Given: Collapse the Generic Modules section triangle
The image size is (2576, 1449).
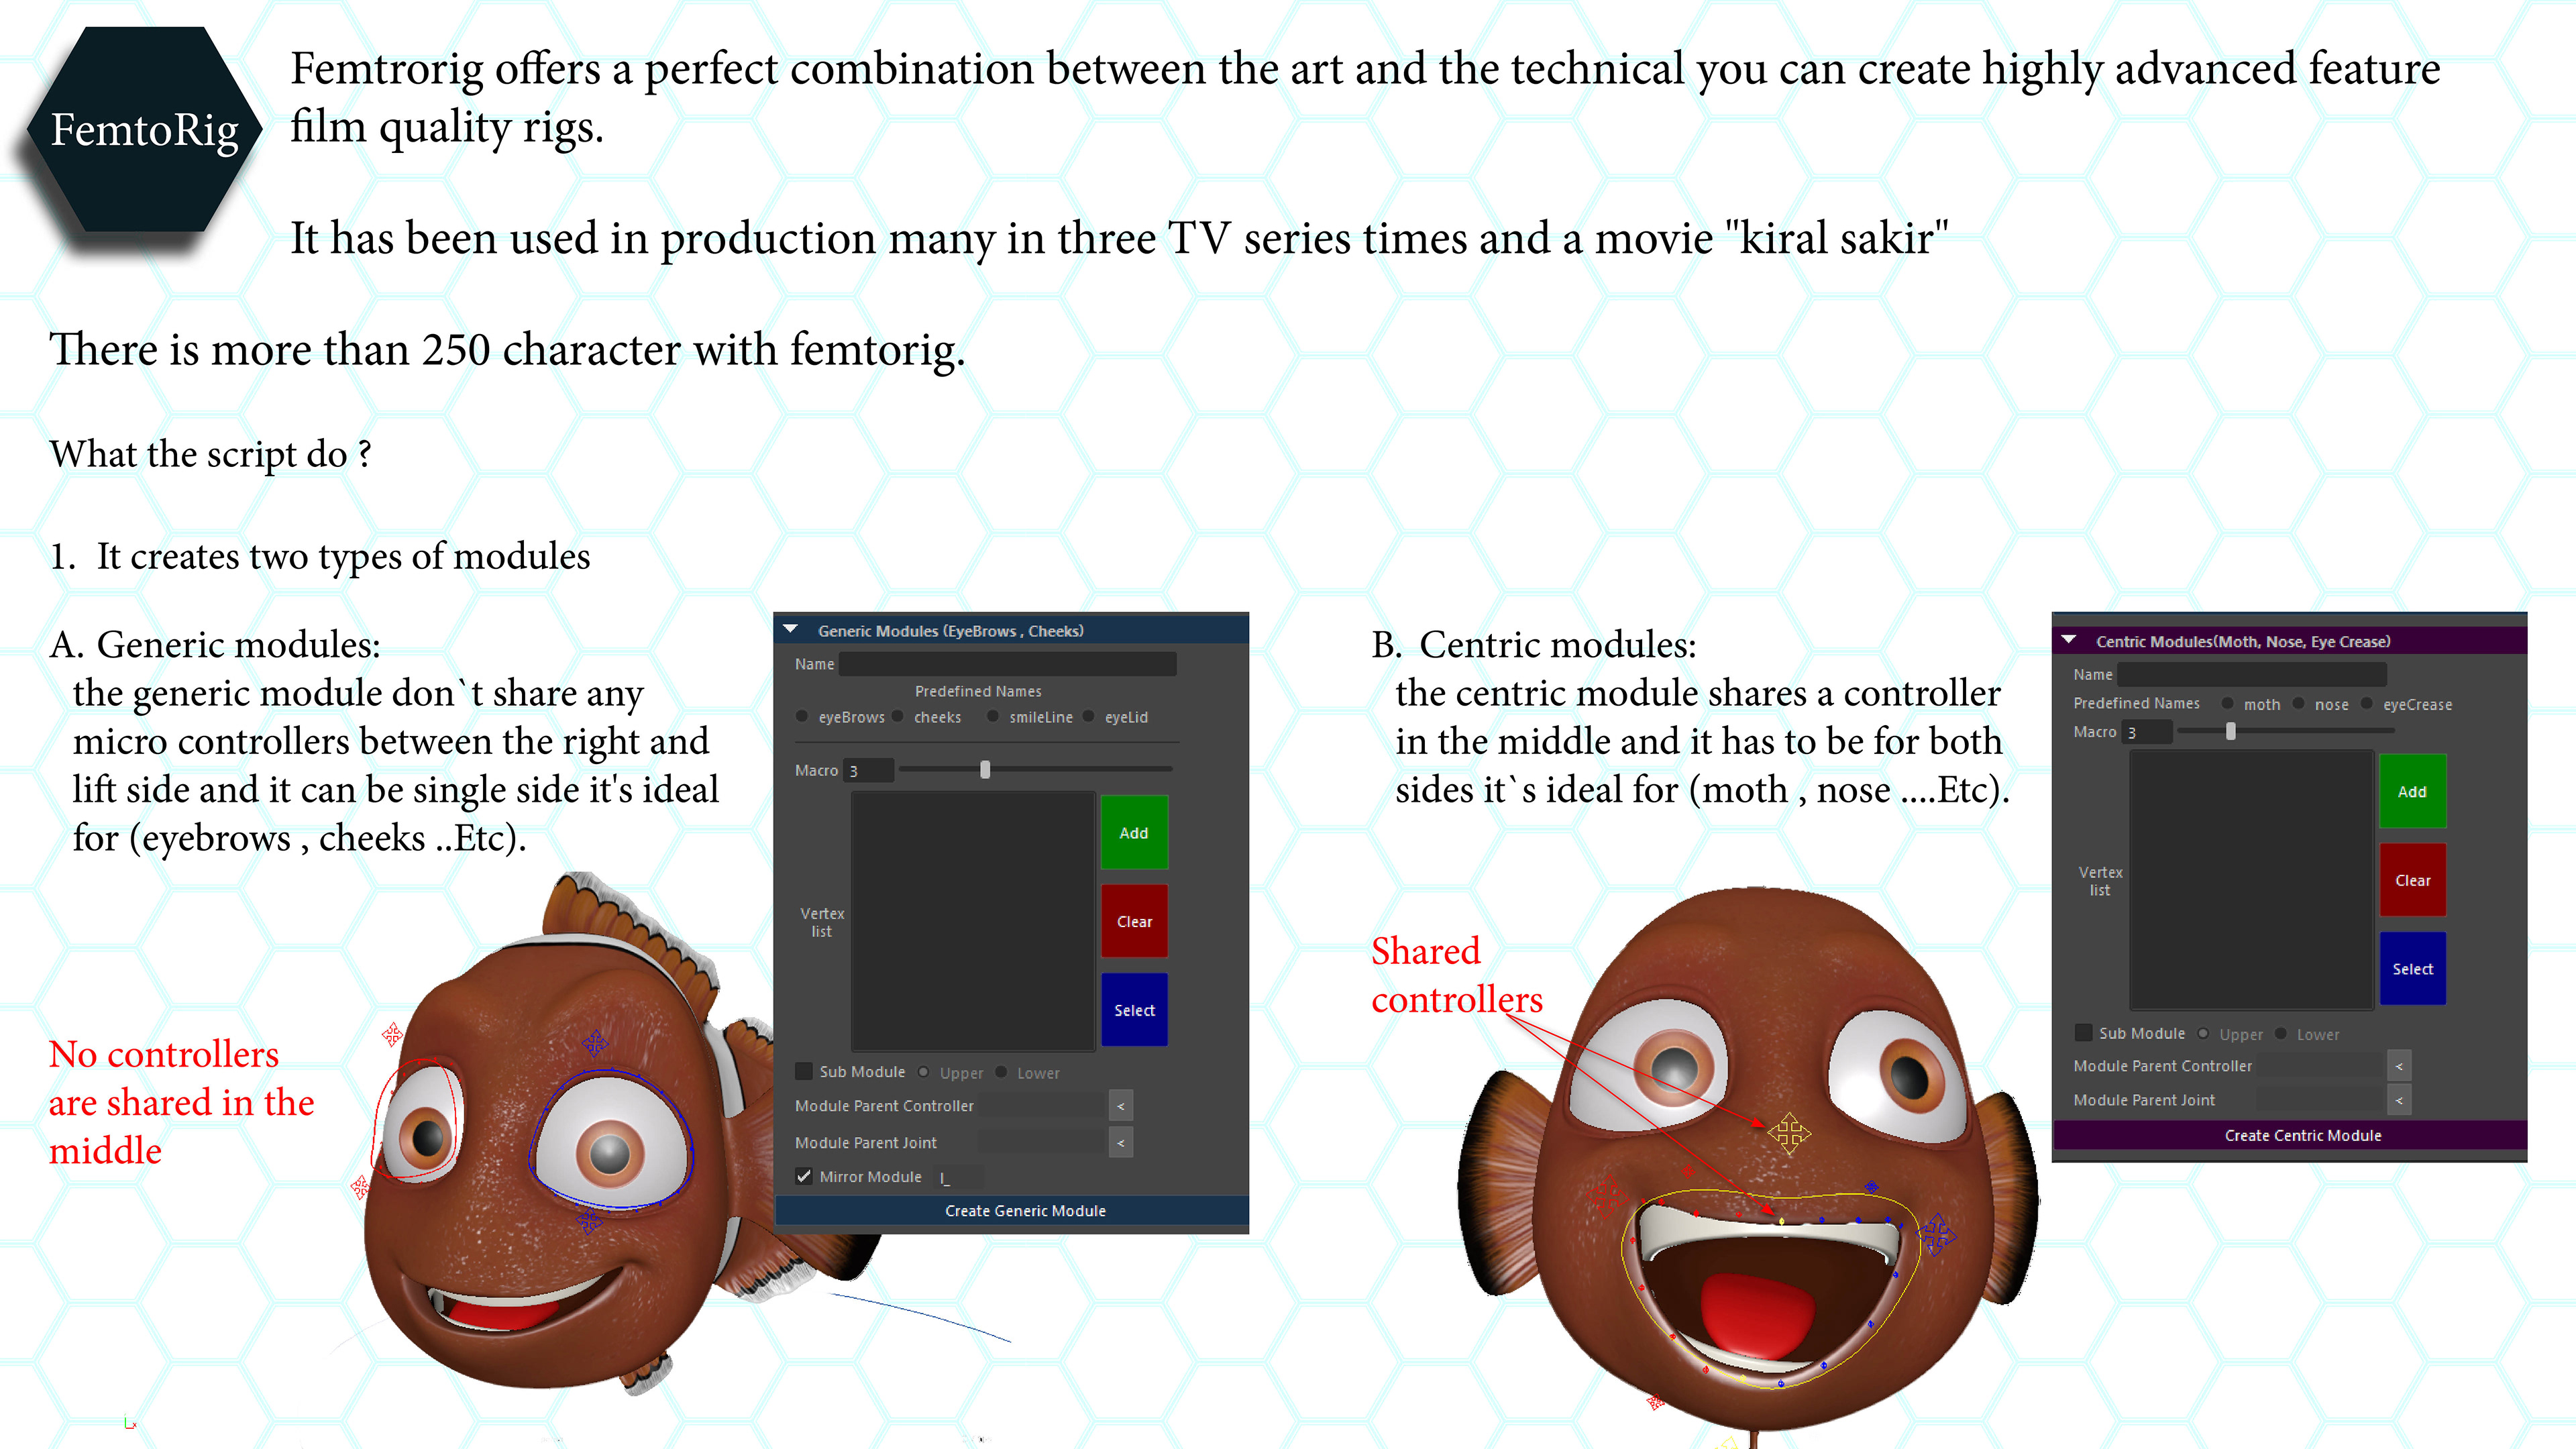Looking at the screenshot, I should 791,630.
